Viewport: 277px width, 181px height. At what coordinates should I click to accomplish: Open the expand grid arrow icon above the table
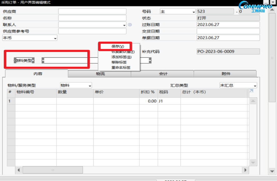pos(251,90)
